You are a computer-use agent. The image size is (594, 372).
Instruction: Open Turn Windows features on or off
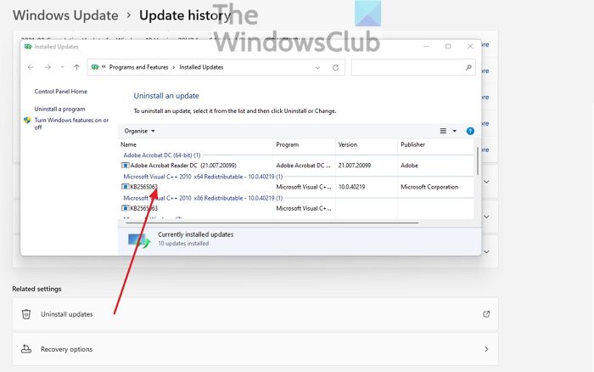tap(71, 124)
